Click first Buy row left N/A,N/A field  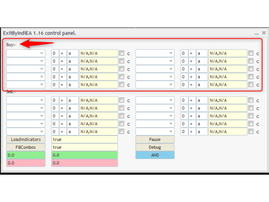pyautogui.click(x=98, y=53)
